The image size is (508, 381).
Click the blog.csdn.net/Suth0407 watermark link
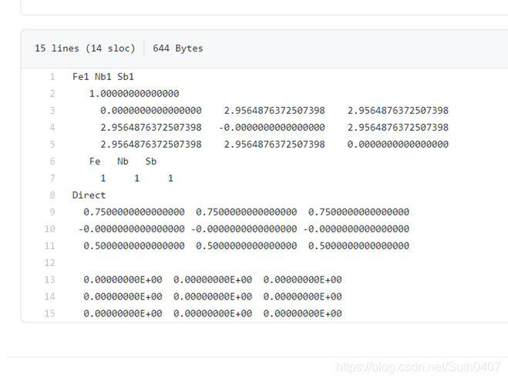coord(419,367)
